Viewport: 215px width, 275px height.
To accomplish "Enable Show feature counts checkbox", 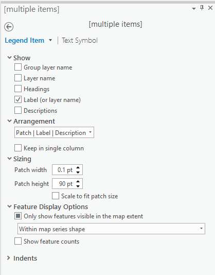I will pyautogui.click(x=18, y=242).
